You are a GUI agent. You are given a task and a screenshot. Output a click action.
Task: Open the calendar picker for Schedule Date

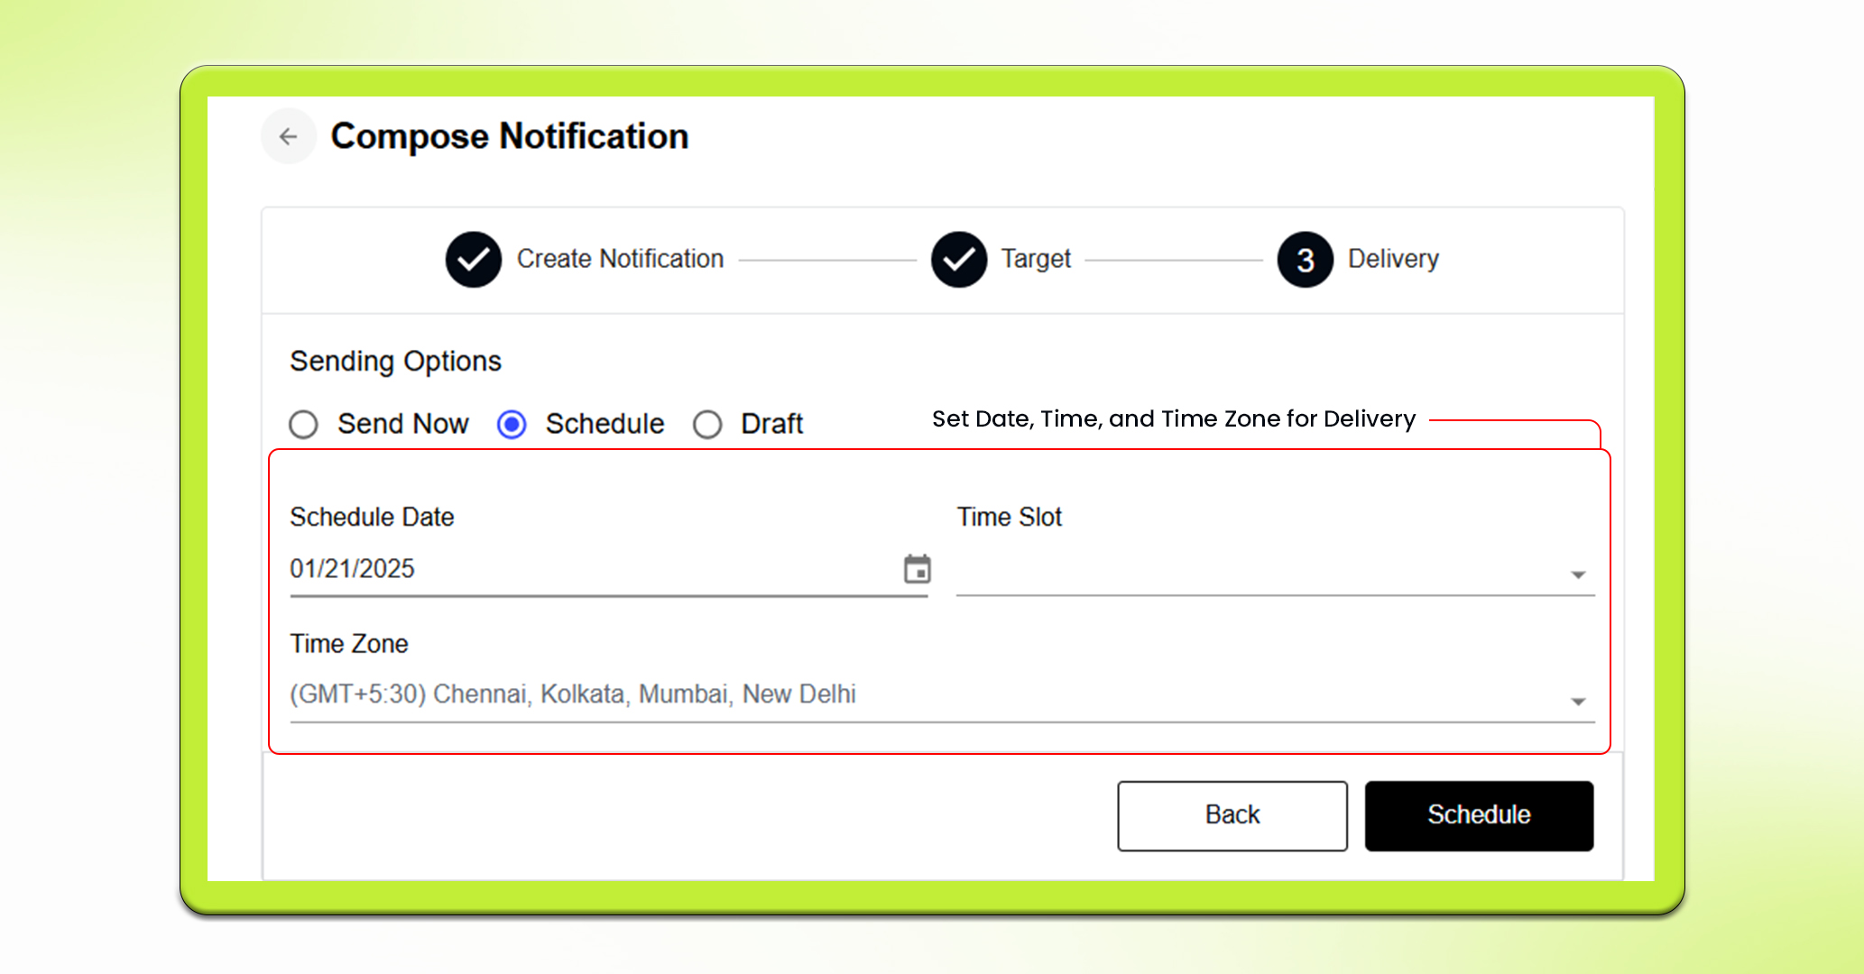tap(918, 568)
